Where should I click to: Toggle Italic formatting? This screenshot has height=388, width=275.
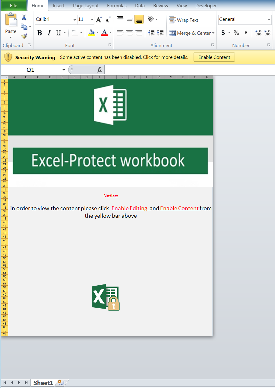click(49, 33)
